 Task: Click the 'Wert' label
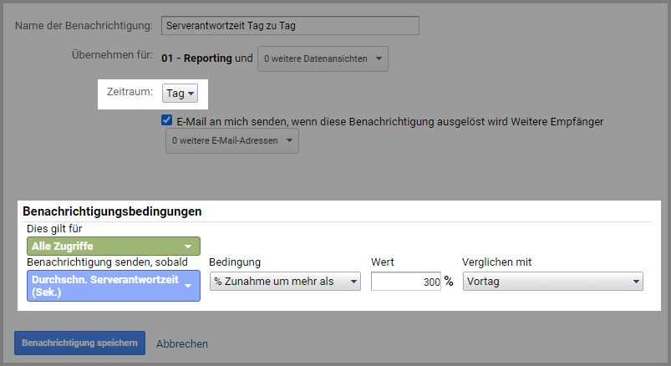pyautogui.click(x=383, y=262)
